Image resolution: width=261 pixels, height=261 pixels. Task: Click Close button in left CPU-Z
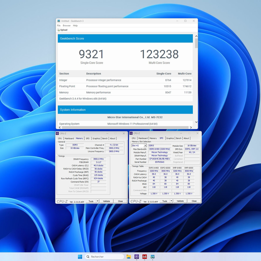point(120,201)
